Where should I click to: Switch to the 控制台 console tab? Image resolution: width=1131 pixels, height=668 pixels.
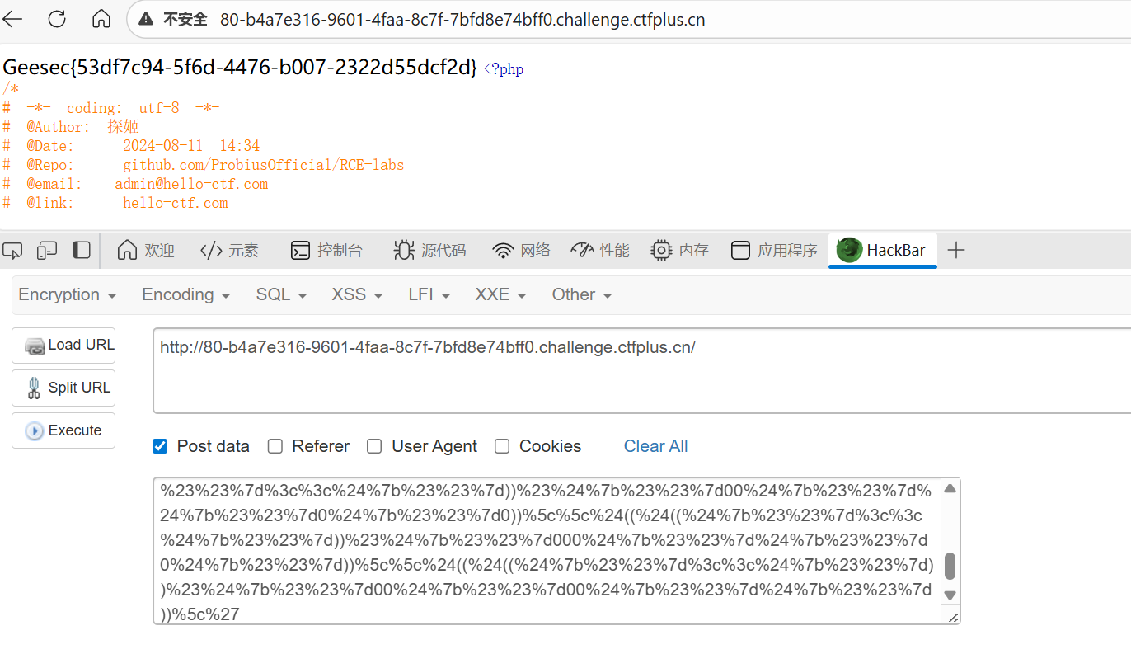click(326, 250)
